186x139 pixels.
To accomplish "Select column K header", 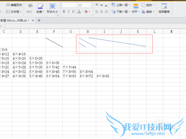I will (138, 31).
